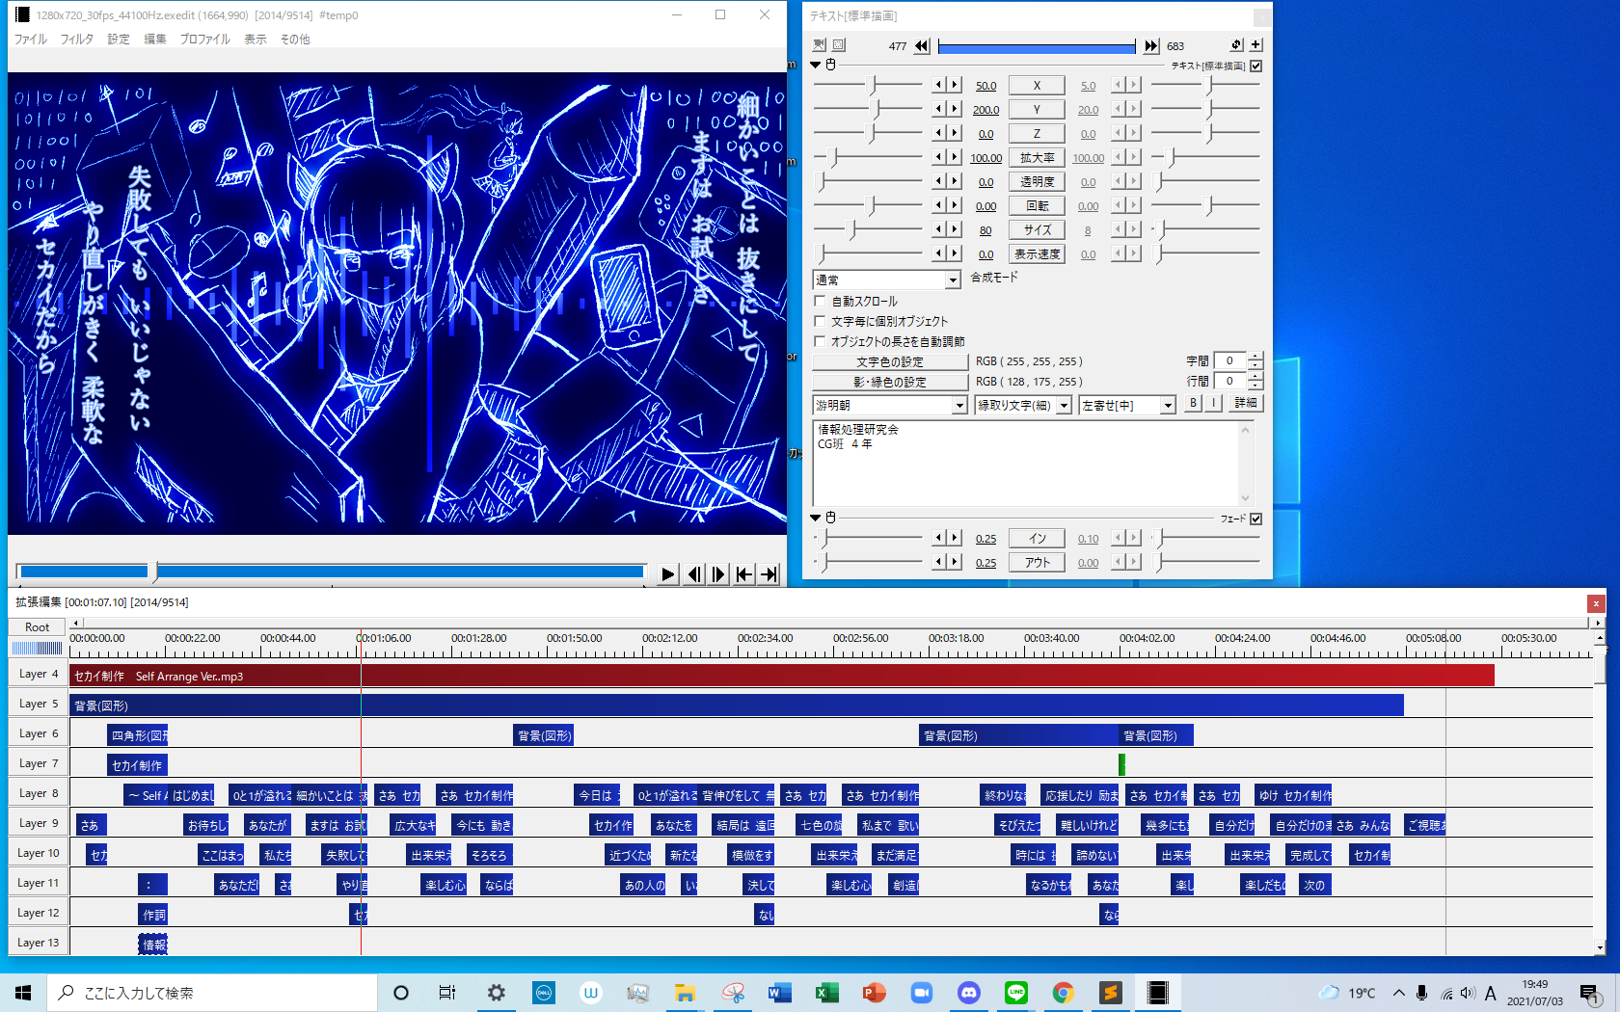This screenshot has width=1620, height=1012.
Task: Open Discord from the taskbar
Action: [968, 993]
